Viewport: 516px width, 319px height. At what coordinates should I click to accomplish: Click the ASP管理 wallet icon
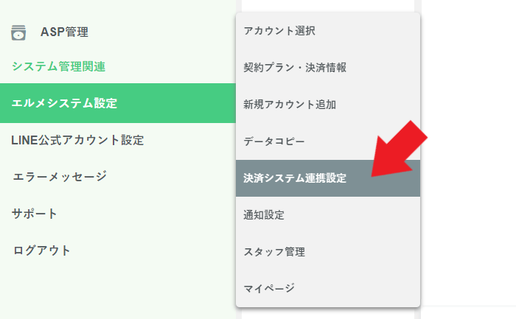[x=18, y=32]
